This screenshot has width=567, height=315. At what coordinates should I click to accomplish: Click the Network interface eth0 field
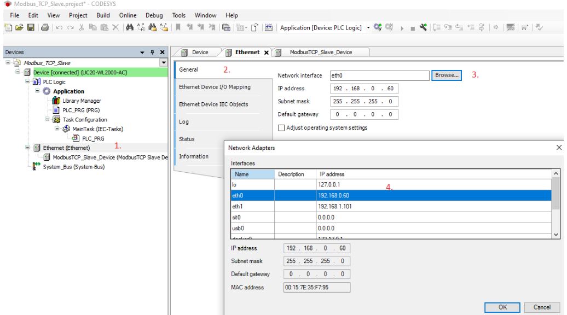tap(380, 75)
